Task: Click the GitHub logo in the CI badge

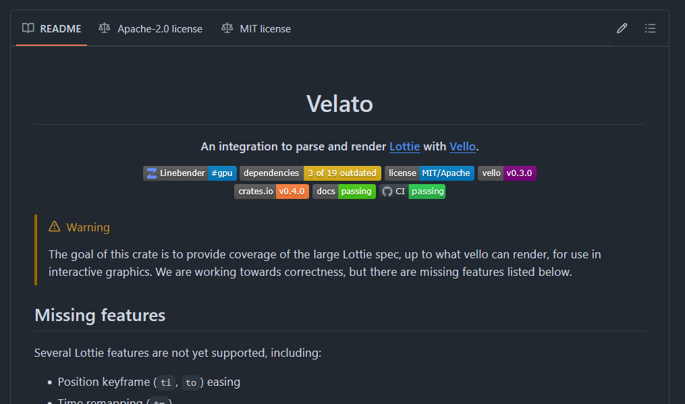Action: (387, 192)
